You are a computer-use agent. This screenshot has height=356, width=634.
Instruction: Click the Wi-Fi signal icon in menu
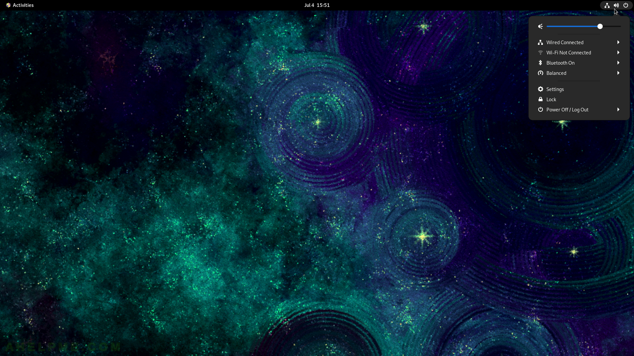(541, 53)
